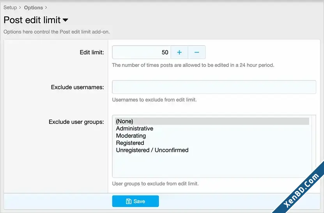Click the Exclude usernames label
Image resolution: width=324 pixels, height=213 pixels.
point(78,87)
